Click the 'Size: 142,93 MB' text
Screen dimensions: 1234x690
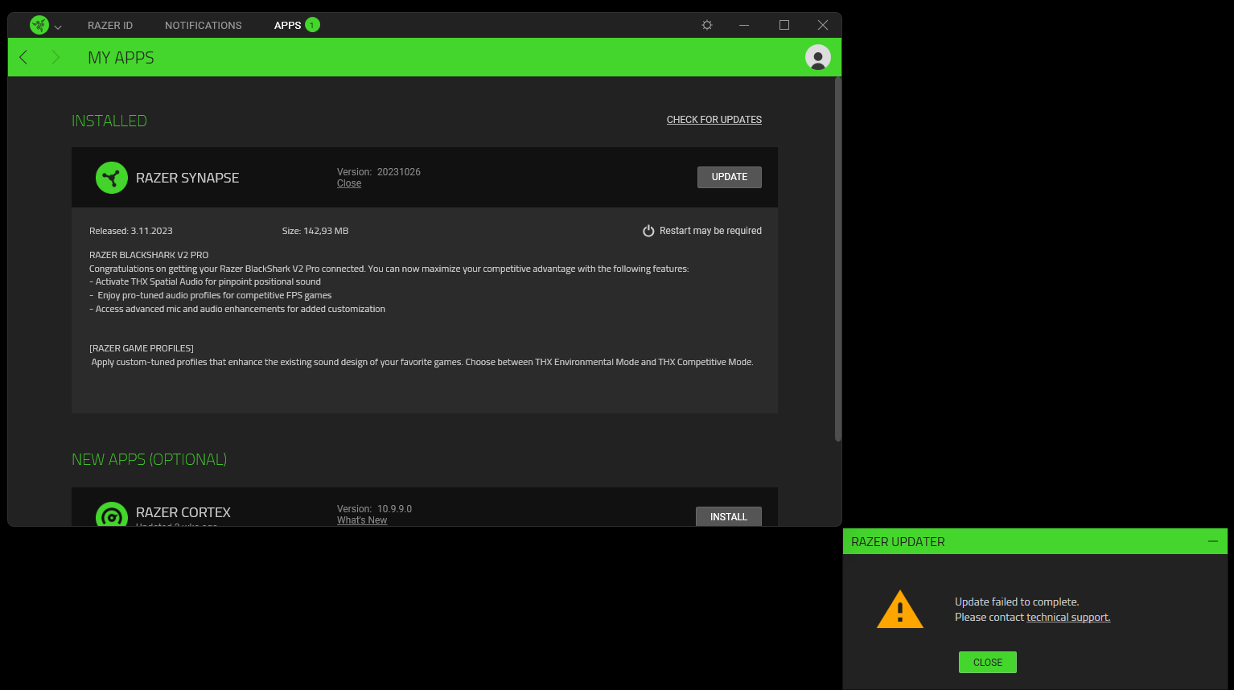tap(315, 231)
